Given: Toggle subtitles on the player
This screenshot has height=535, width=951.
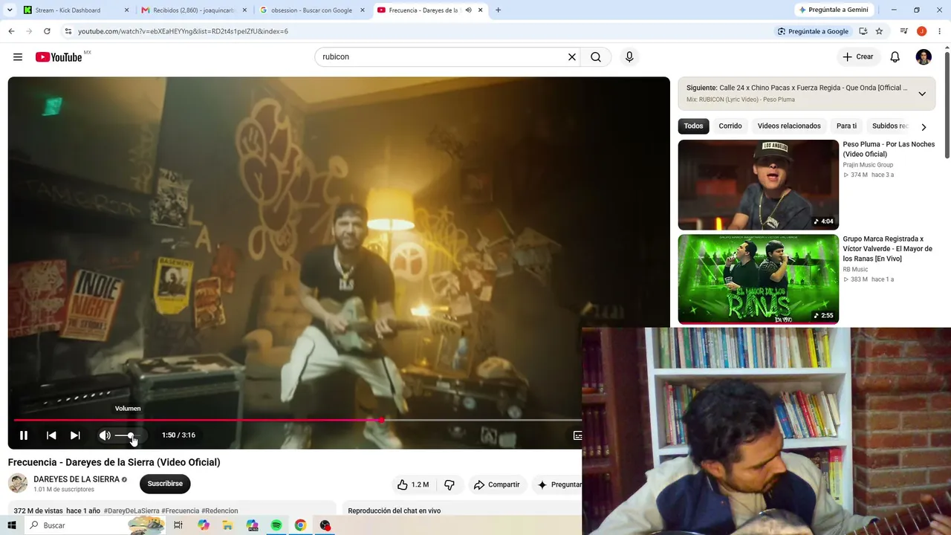Looking at the screenshot, I should click(577, 435).
